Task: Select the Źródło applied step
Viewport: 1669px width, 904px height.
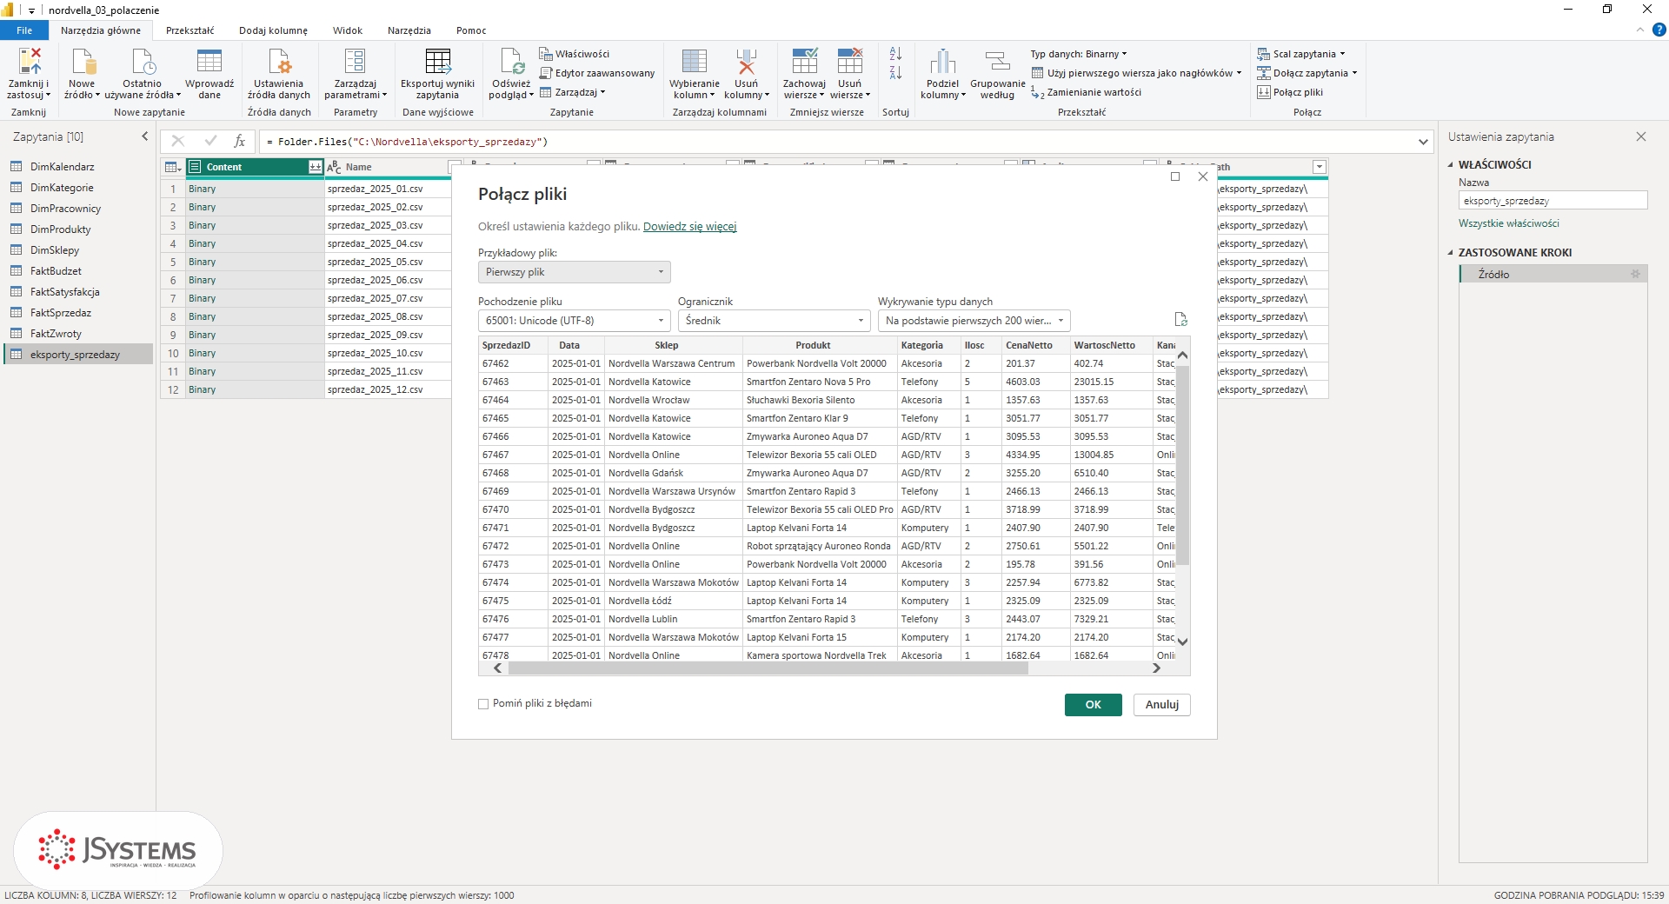Action: pyautogui.click(x=1553, y=274)
